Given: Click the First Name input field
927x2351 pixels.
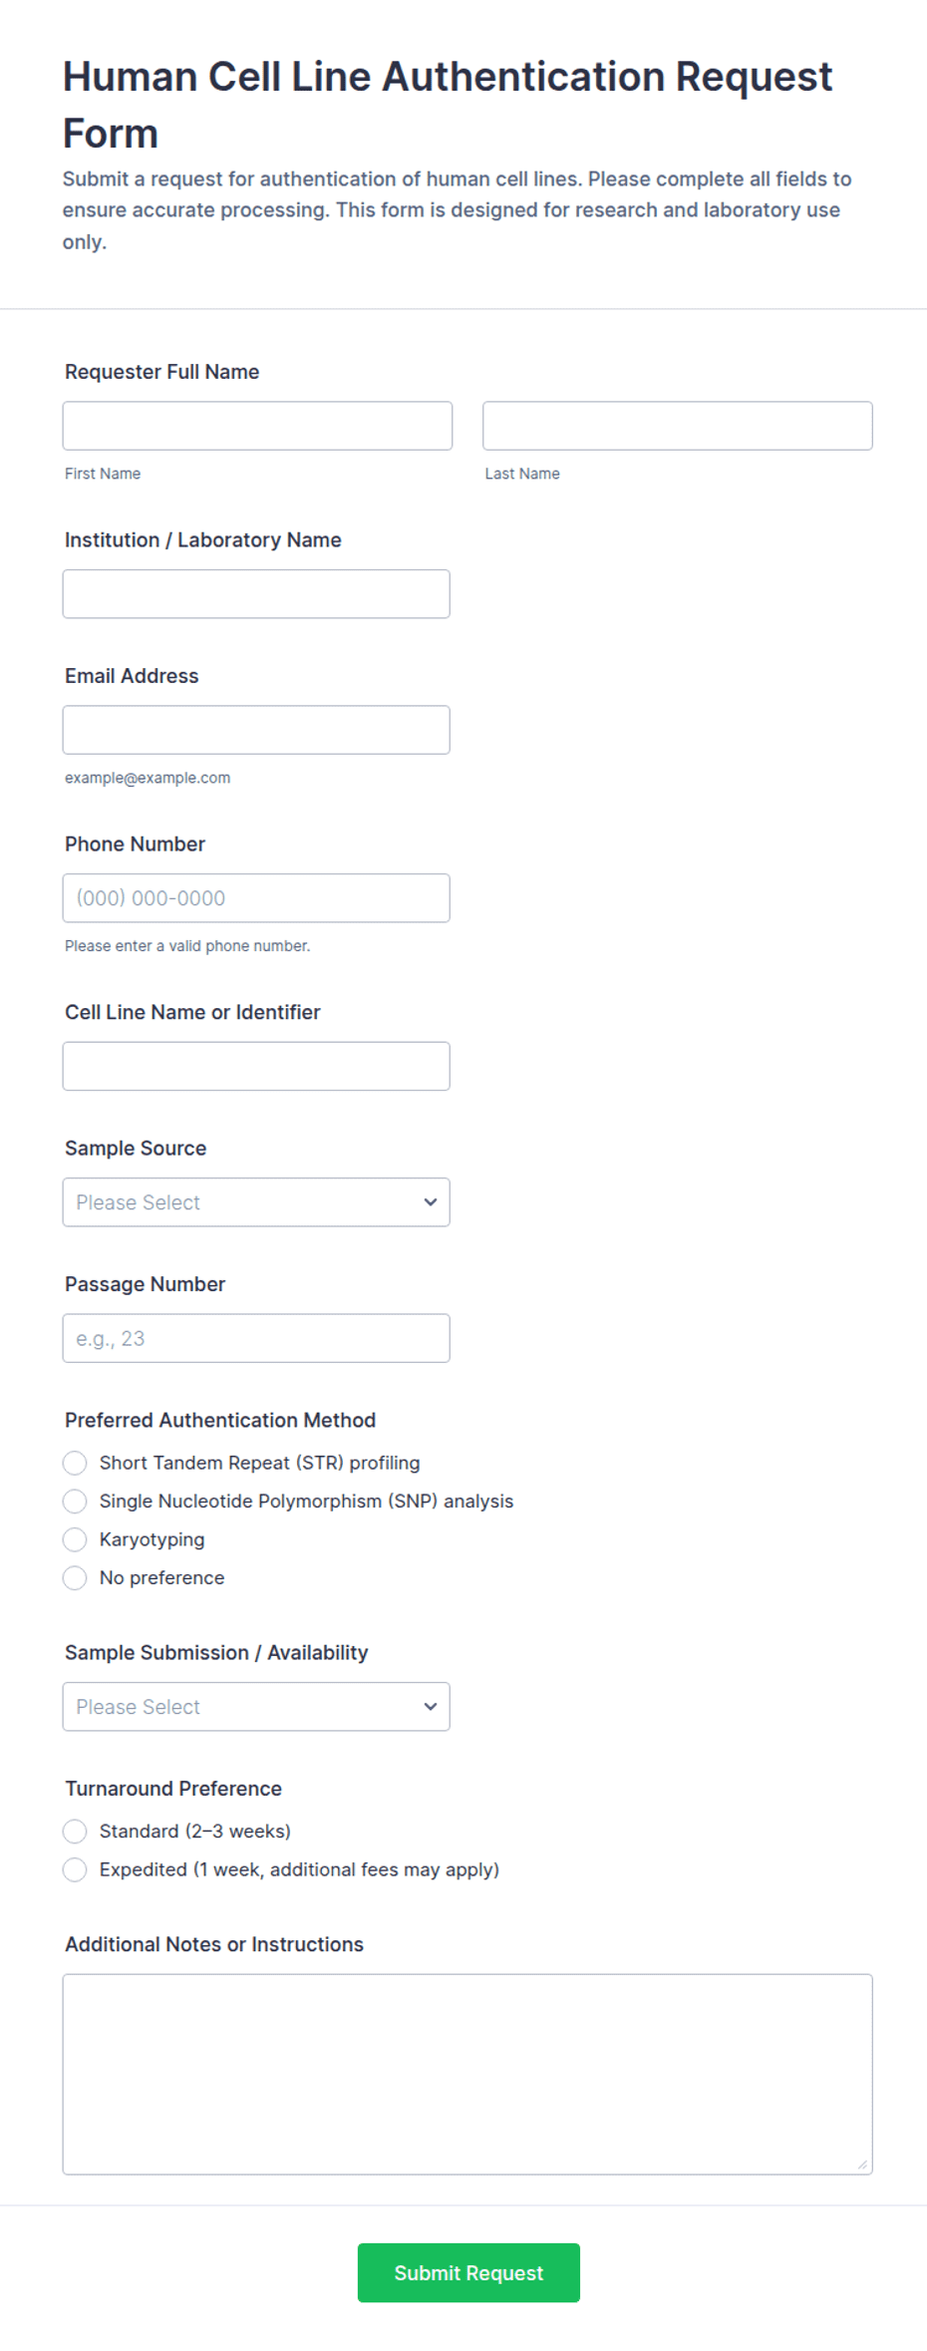Looking at the screenshot, I should 257,426.
